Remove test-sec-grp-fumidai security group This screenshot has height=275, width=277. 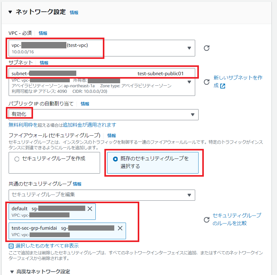[120, 228]
